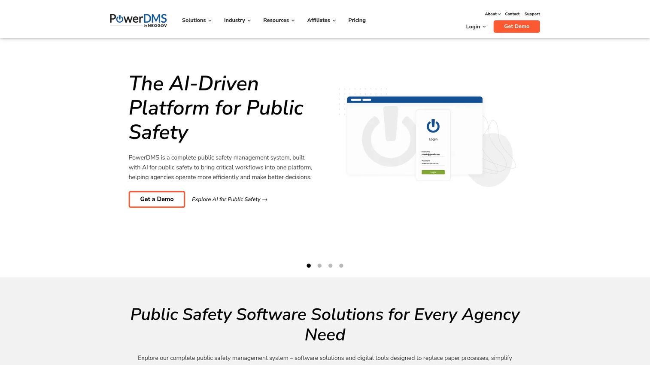Screen dimensions: 650x365
Task: Click the orange Get Demo button
Action: coord(516,27)
